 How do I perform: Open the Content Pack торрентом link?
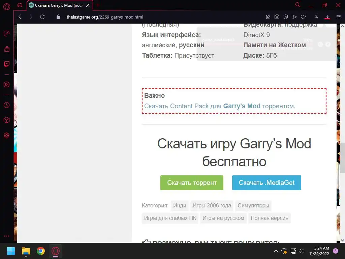(220, 106)
